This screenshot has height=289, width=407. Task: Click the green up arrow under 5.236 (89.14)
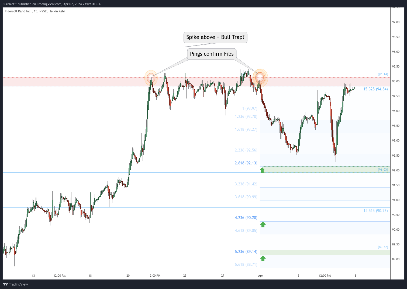[263, 259]
